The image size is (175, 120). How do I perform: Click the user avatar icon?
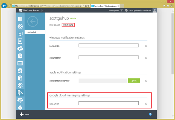pos(155,10)
